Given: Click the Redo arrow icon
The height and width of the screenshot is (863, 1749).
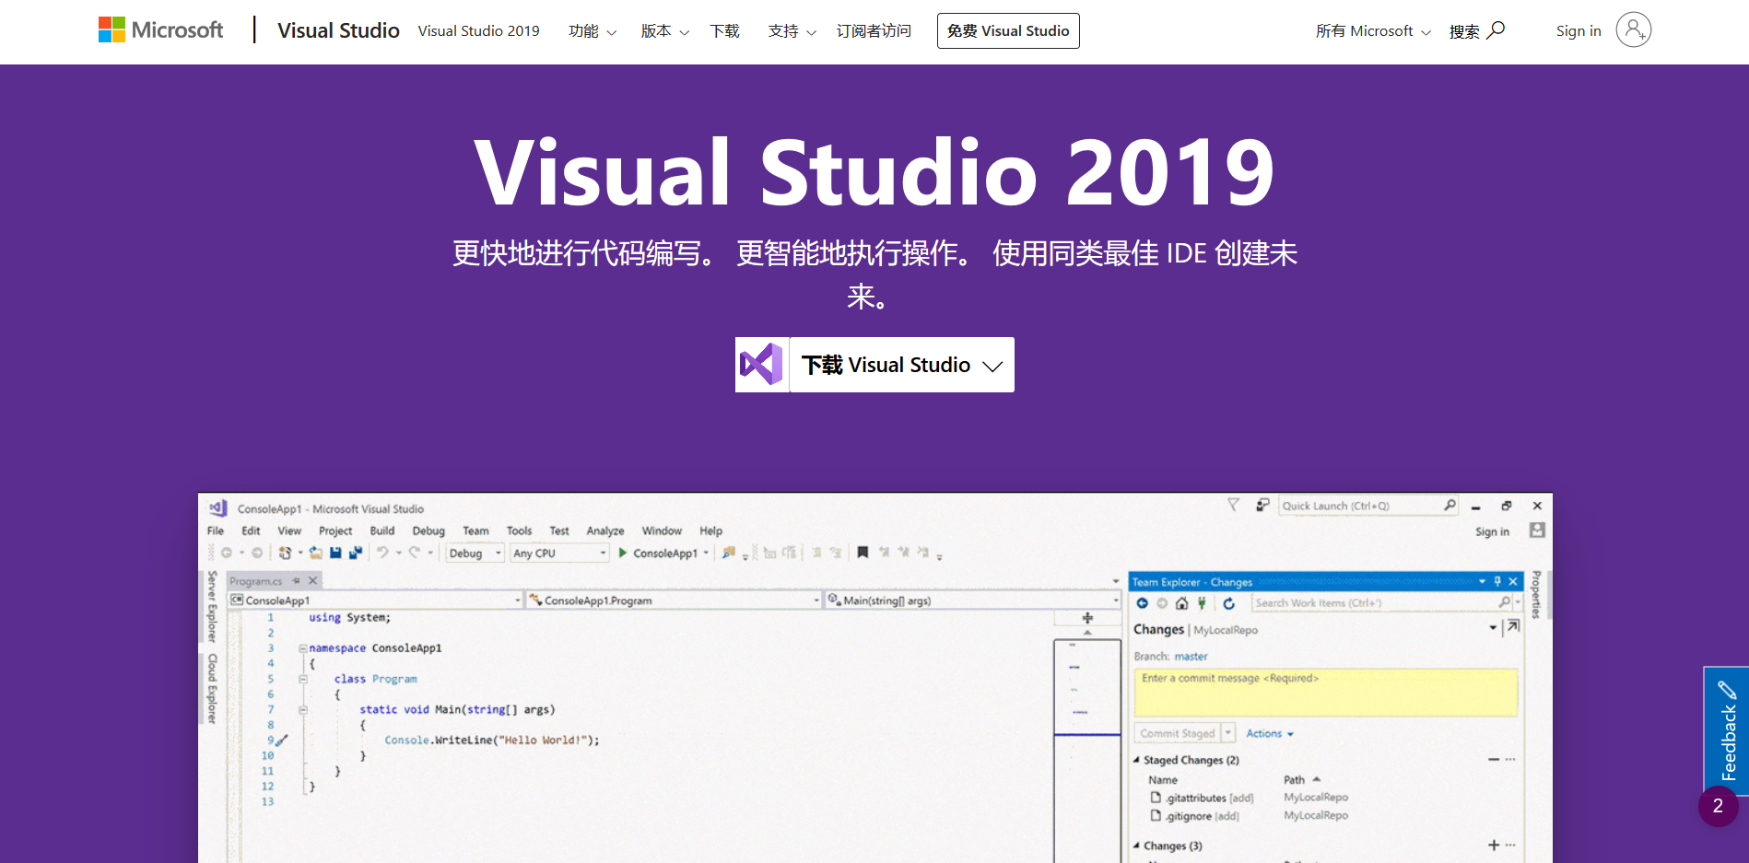Looking at the screenshot, I should click(x=415, y=553).
